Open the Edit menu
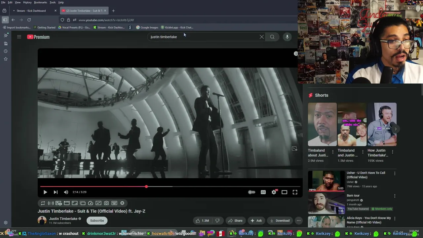 (10, 2)
